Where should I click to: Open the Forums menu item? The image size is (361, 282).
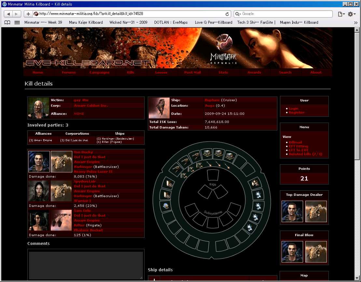(x=69, y=72)
